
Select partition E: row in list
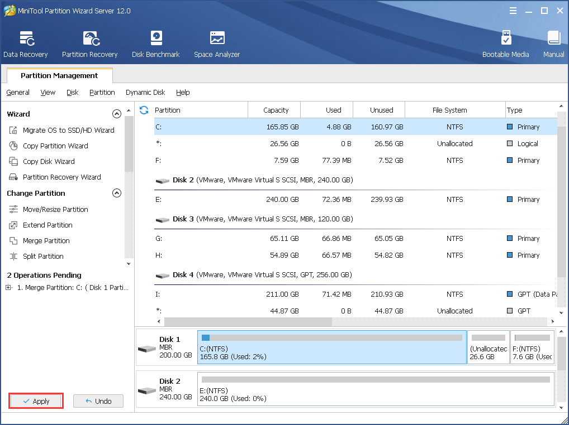pyautogui.click(x=355, y=199)
